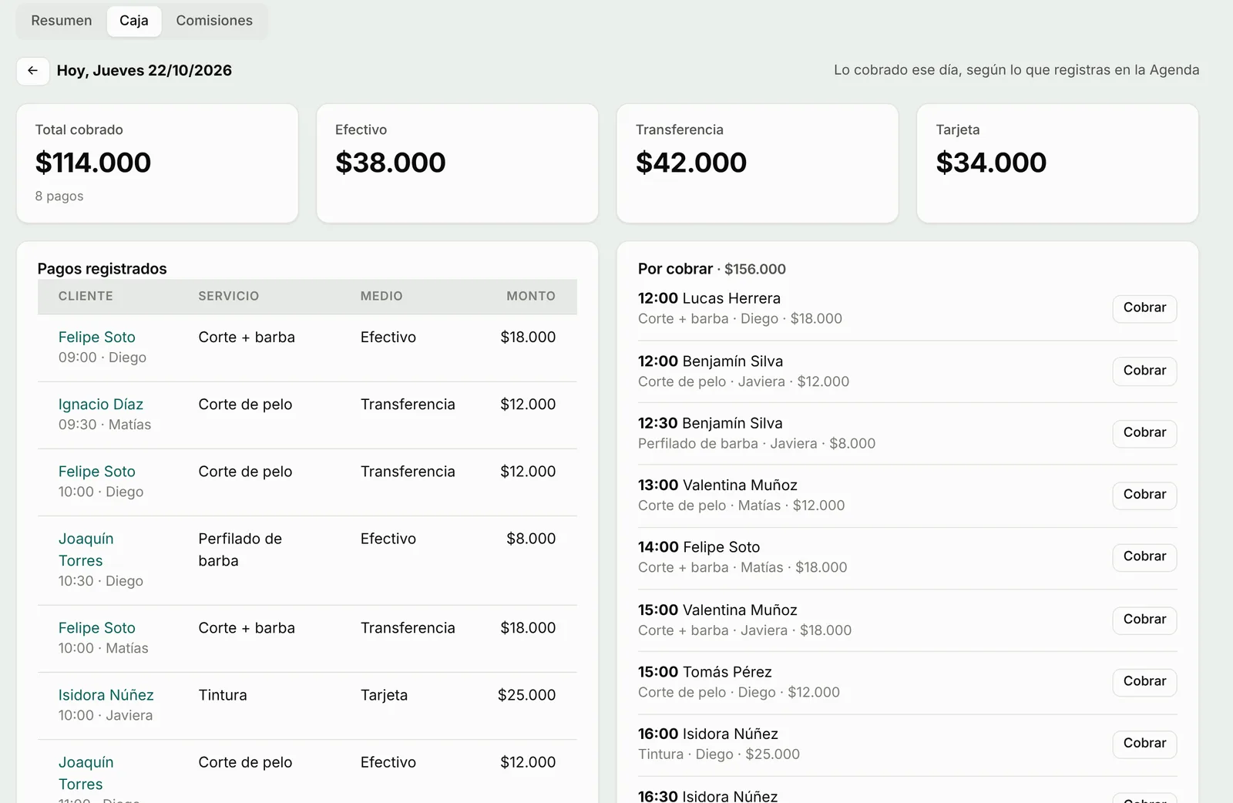Click Cobrar for 15:00 Valentina Muñoz
This screenshot has width=1233, height=803.
point(1144,620)
